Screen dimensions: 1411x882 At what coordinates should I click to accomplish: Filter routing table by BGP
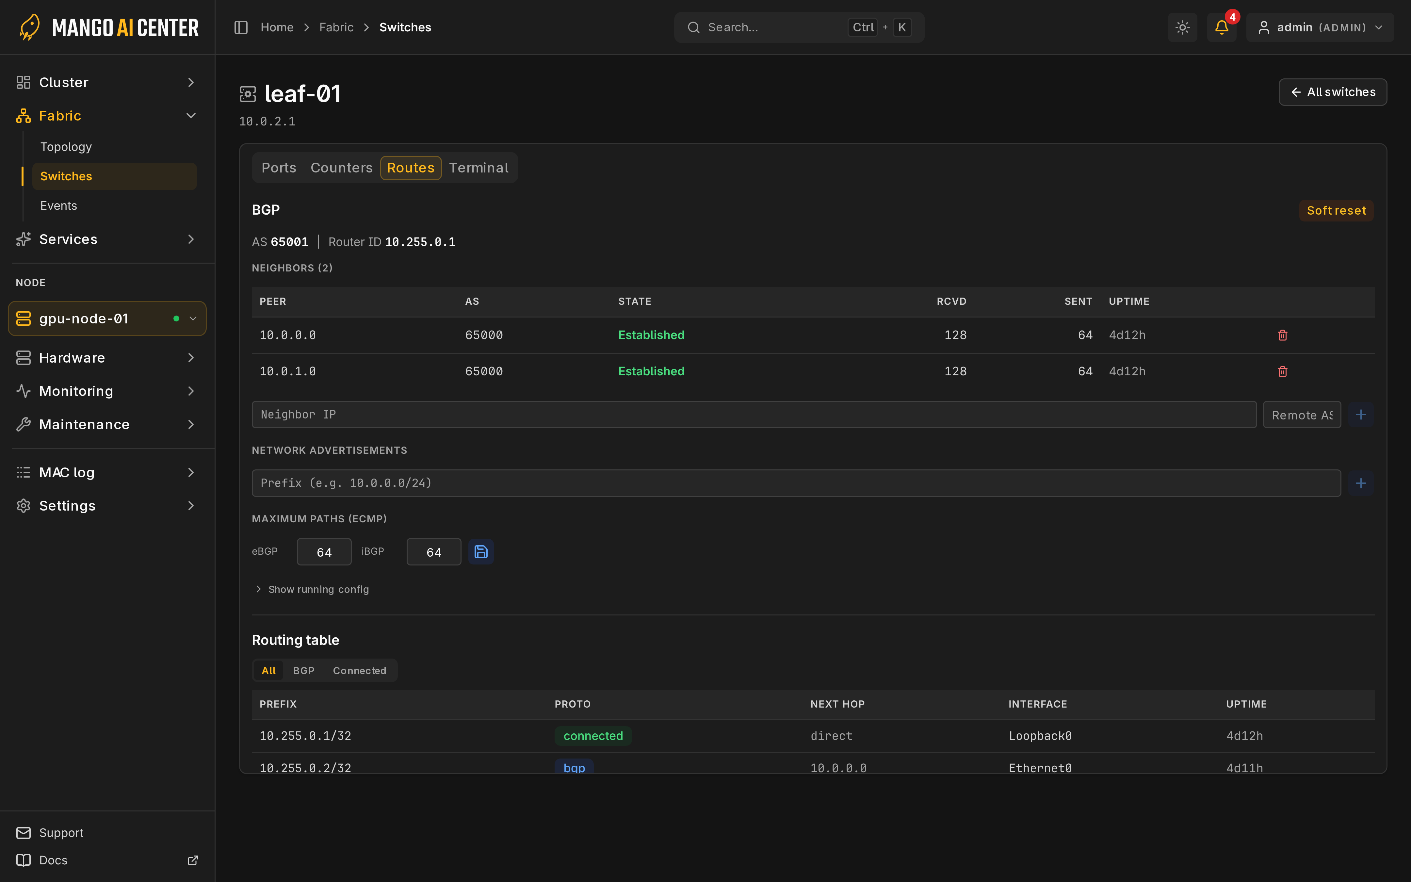[304, 671]
